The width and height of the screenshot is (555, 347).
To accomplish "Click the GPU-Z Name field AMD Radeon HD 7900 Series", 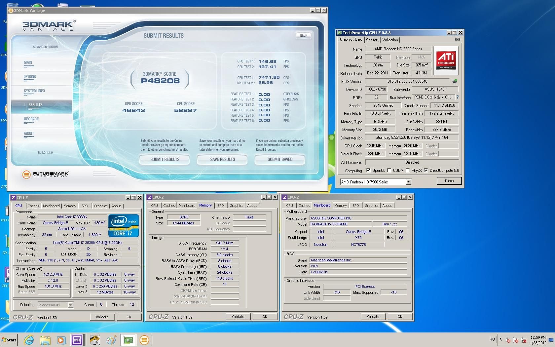I will click(x=398, y=49).
